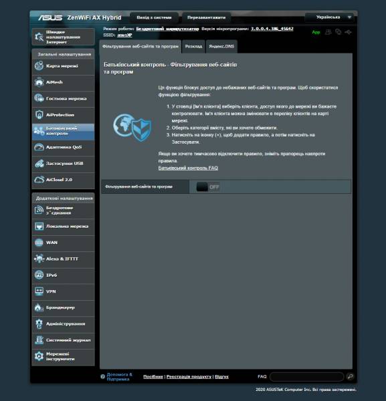
Task: Open Карта мережі menu item
Action: tap(64, 66)
